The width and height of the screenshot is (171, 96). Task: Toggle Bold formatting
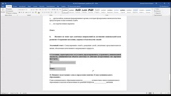(x=19, y=13)
